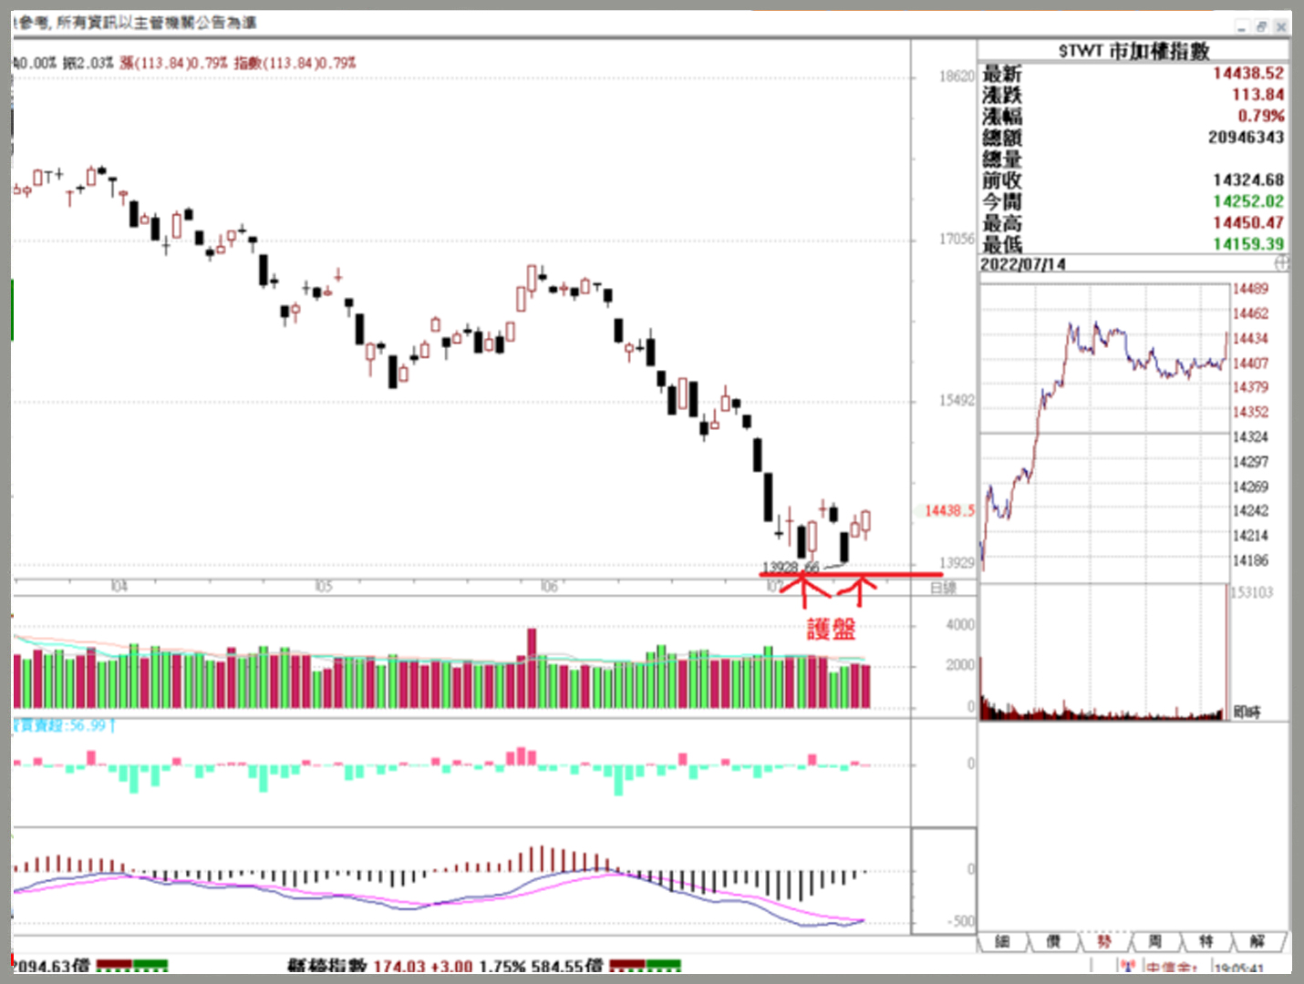Click the clock reading 19:05:41
This screenshot has width=1304, height=984.
coord(1239,968)
